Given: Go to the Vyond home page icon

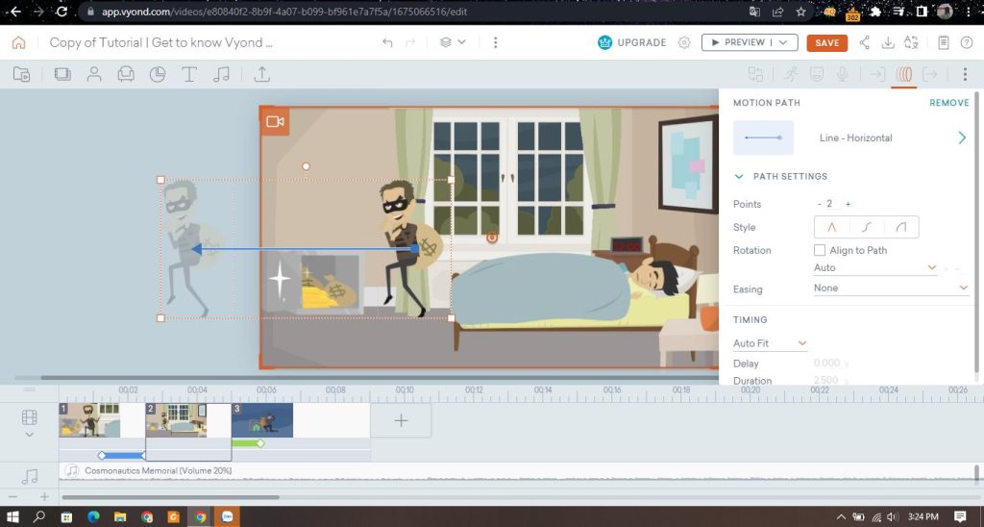Looking at the screenshot, I should 19,42.
